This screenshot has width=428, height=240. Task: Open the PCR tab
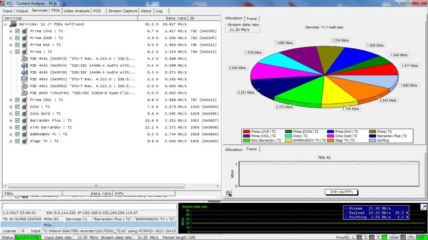coord(97,11)
